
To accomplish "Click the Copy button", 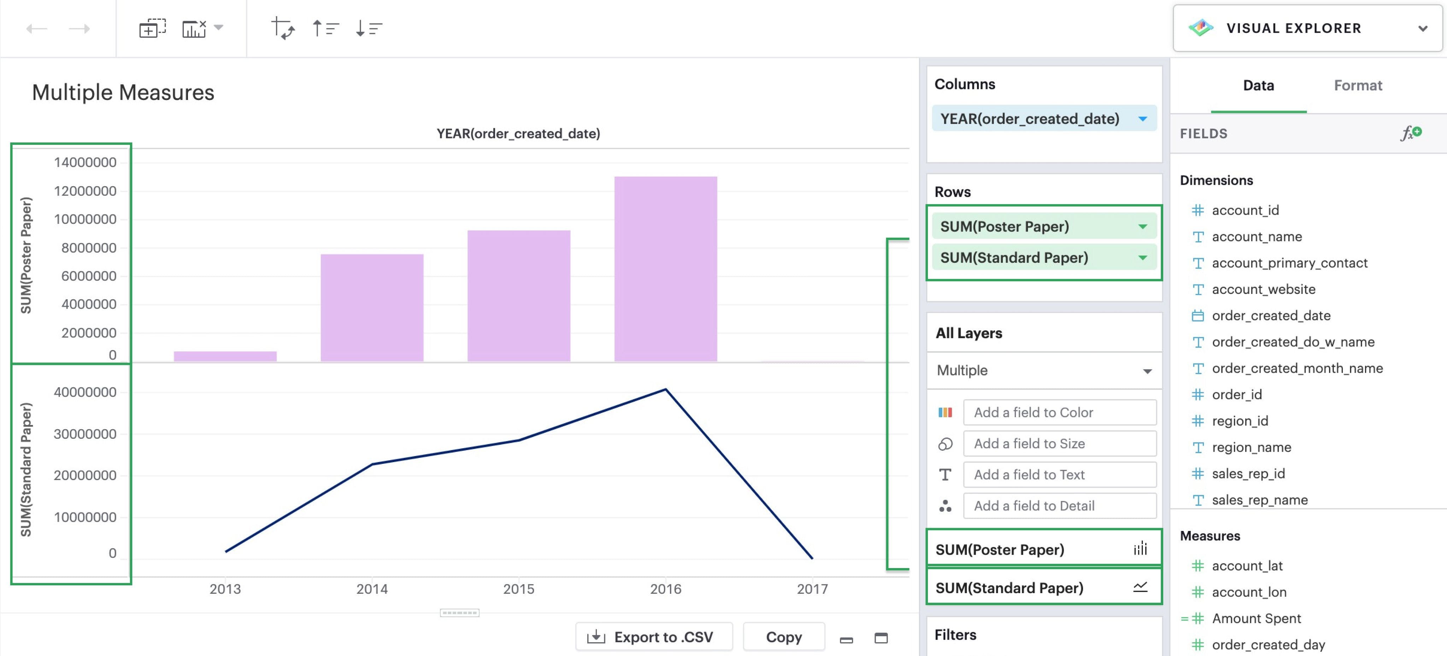I will click(784, 637).
